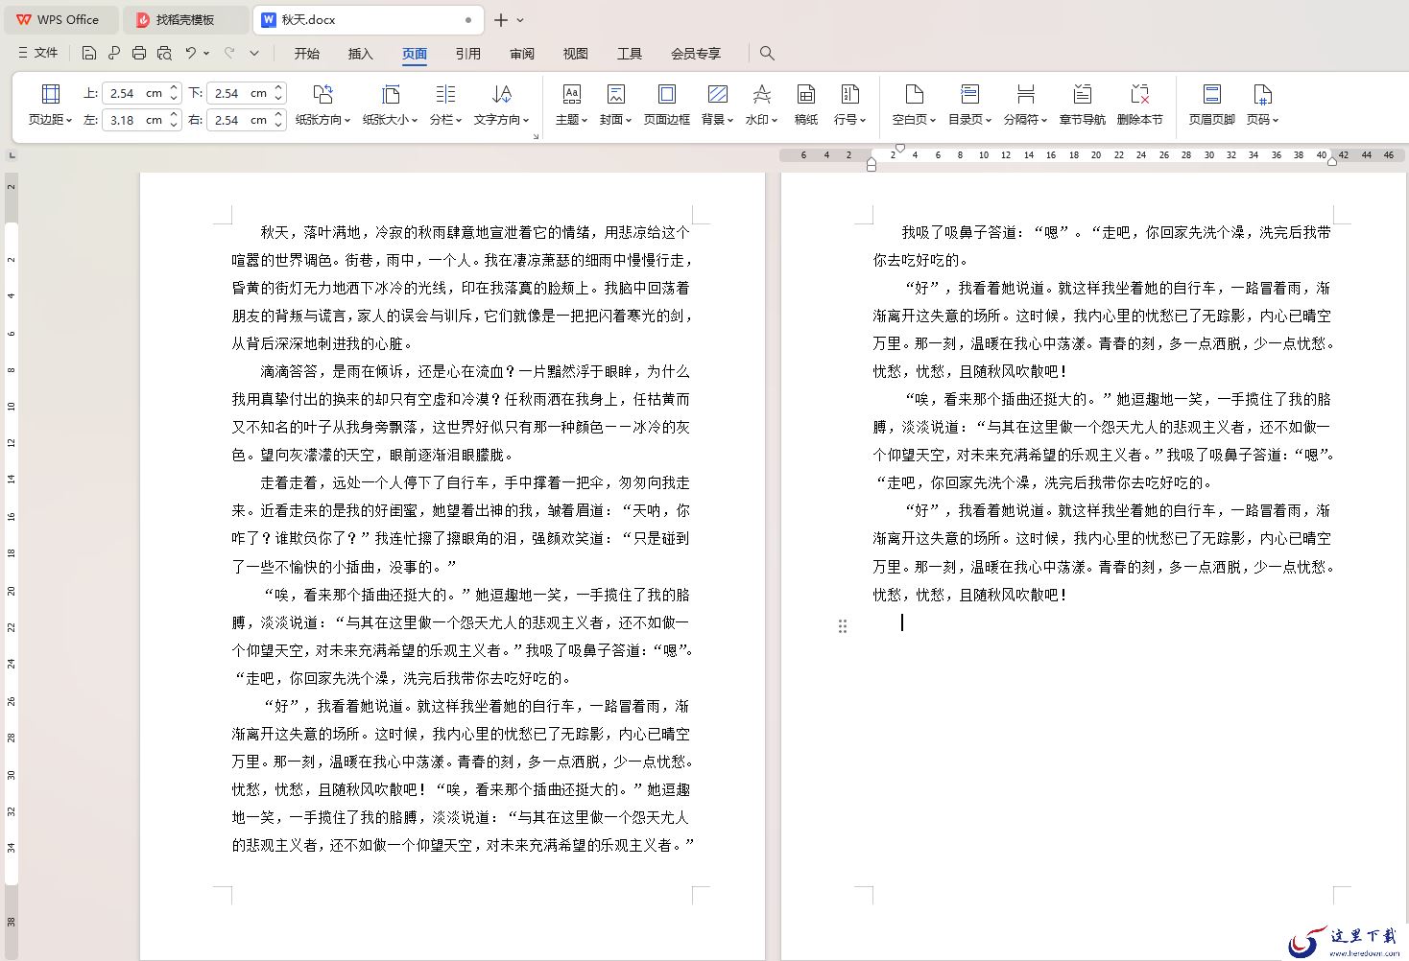Click the search magnifier icon

pos(767,53)
